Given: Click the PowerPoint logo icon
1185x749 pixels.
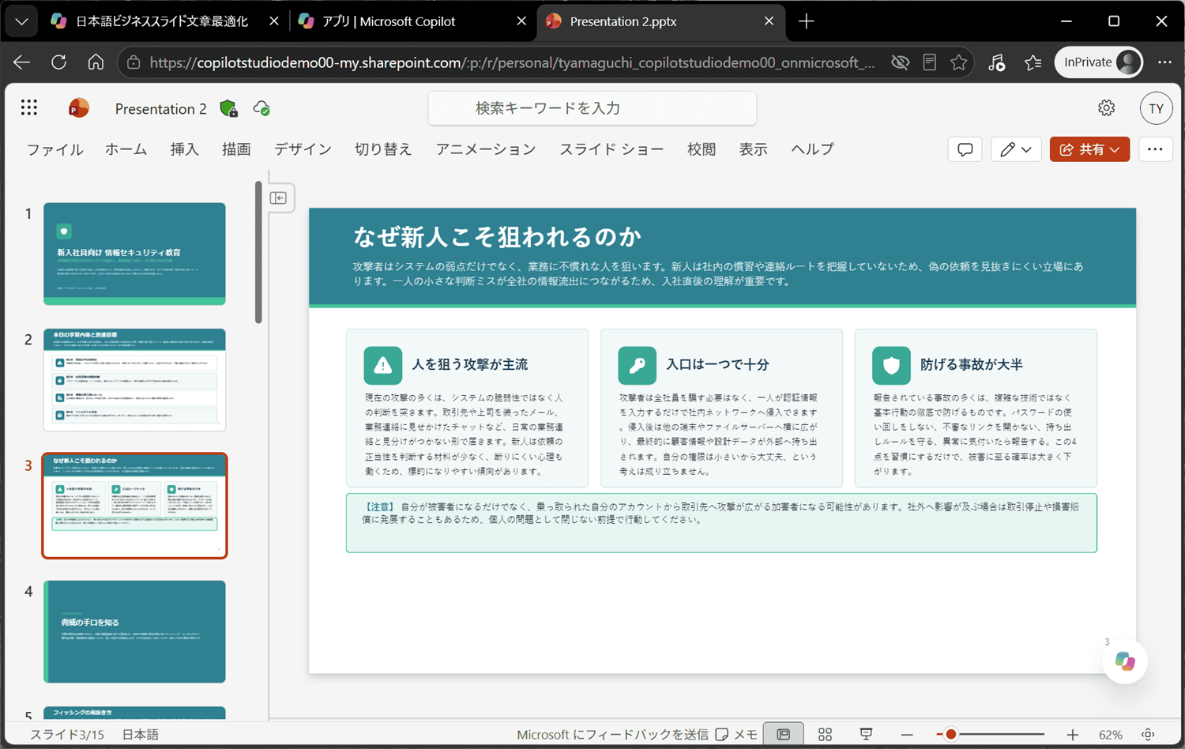Looking at the screenshot, I should tap(78, 108).
